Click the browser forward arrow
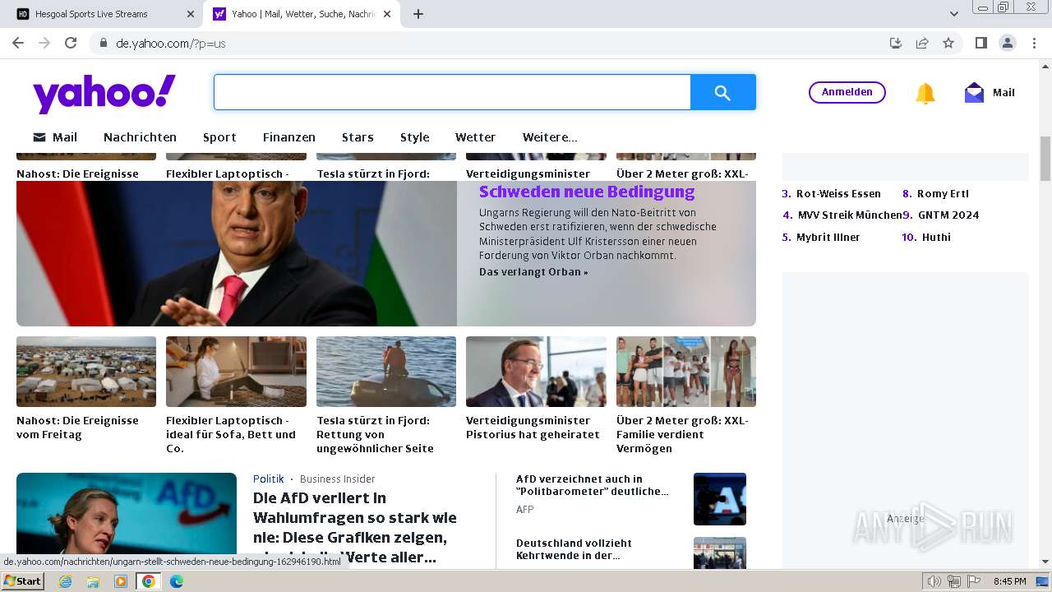The height and width of the screenshot is (592, 1052). click(44, 43)
